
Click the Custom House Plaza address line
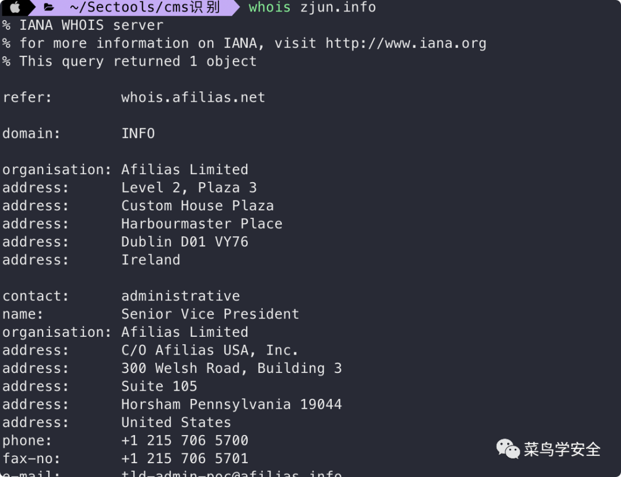point(197,206)
